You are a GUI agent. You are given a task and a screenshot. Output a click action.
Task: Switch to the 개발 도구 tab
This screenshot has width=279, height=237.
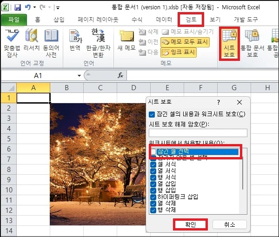coord(246,20)
